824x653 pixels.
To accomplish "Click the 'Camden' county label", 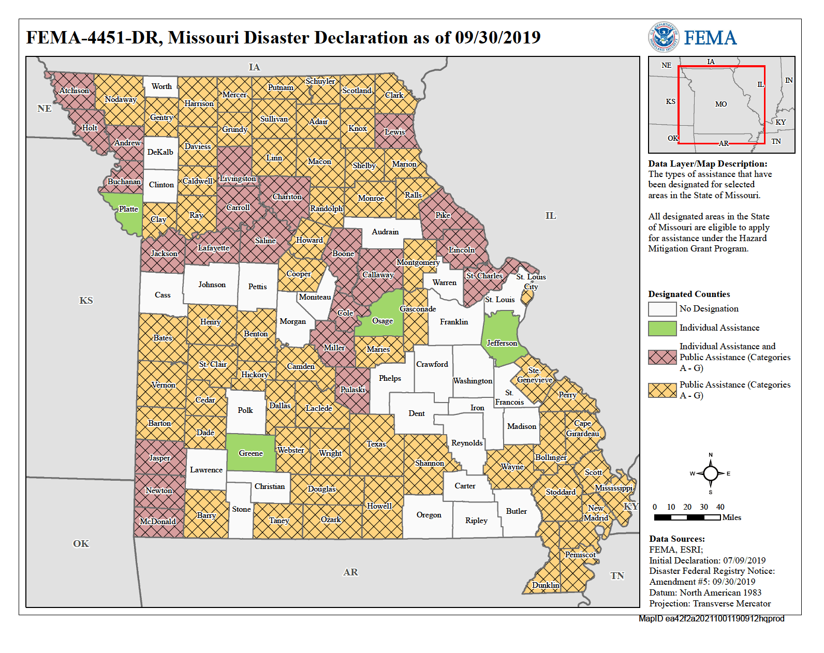I will 301,366.
